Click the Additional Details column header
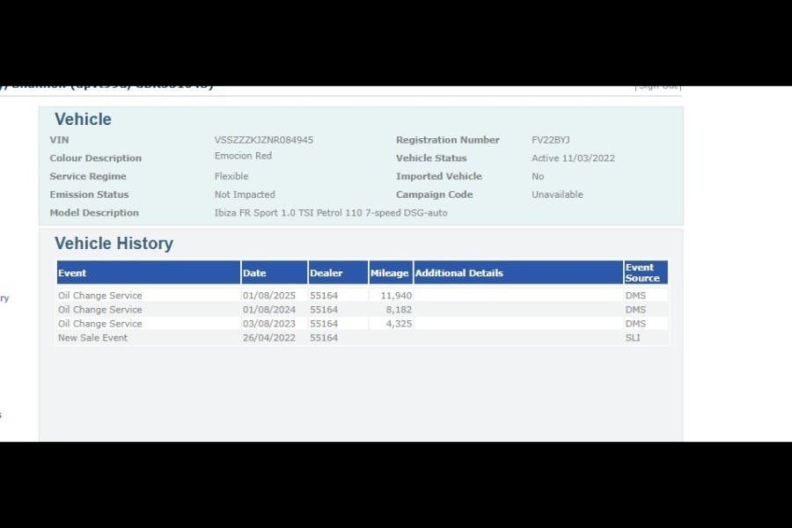This screenshot has width=792, height=528. coord(458,273)
